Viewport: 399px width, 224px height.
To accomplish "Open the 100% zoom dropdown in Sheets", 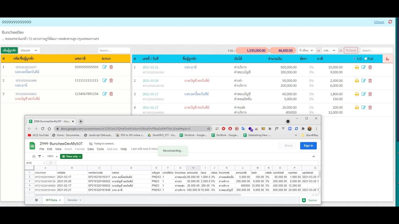I will [52, 156].
